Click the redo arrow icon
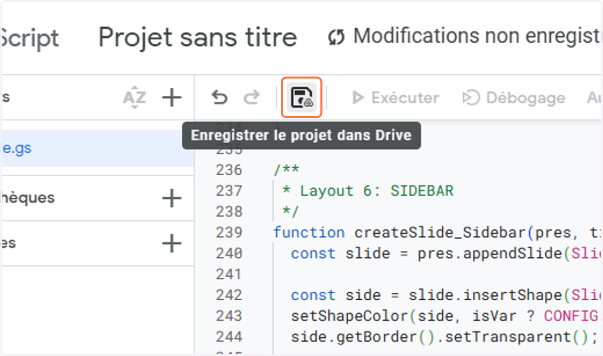Screen dimensions: 603x356 [x=251, y=97]
